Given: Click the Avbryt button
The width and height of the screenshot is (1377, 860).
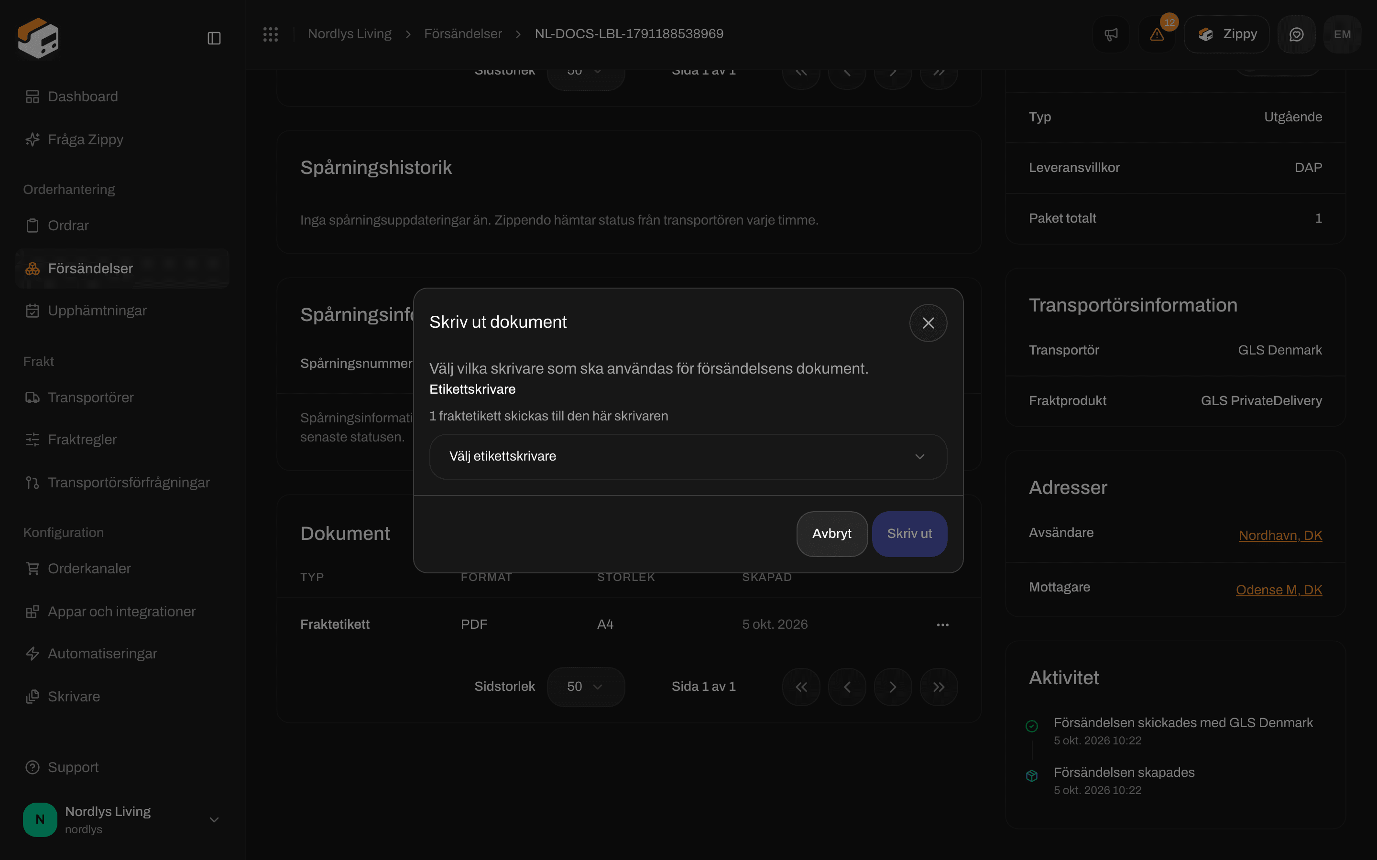Looking at the screenshot, I should [x=832, y=534].
